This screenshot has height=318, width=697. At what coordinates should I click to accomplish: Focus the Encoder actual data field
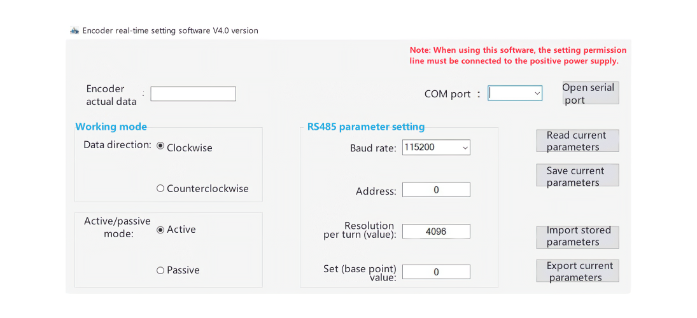(x=193, y=93)
